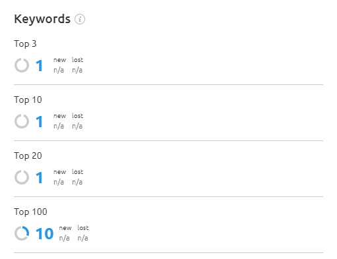Click the Top 100 donut chart icon
337x259 pixels.
click(x=22, y=233)
